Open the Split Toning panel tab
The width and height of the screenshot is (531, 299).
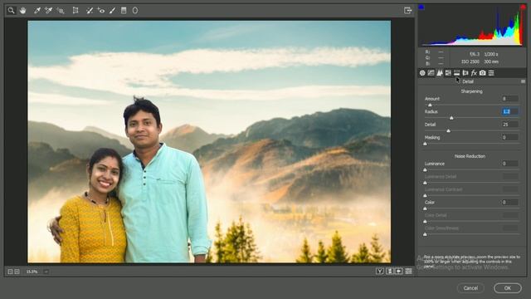point(457,73)
